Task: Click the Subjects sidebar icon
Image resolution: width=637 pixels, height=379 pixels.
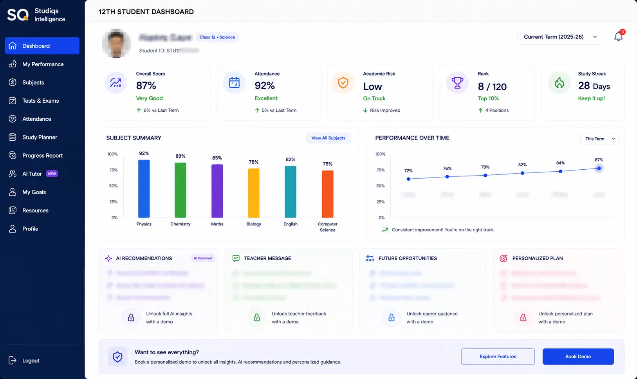Action: coord(13,82)
